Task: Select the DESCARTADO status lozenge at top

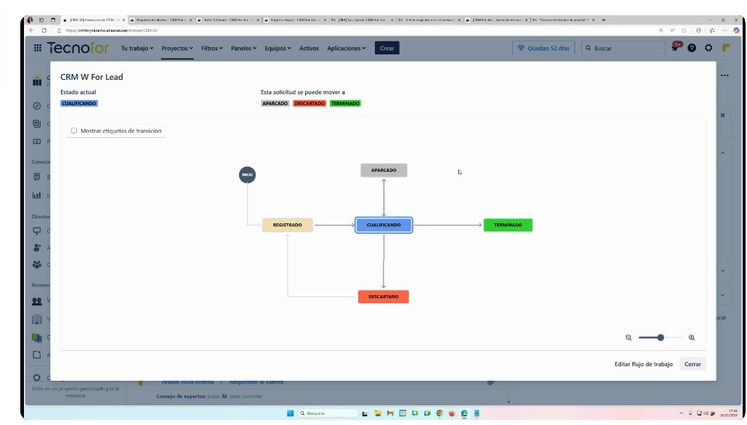Action: (x=309, y=104)
